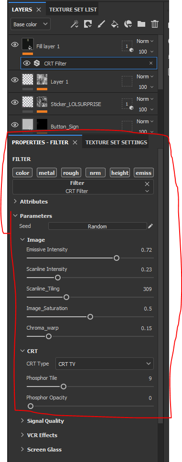
Task: Select the Layer 1 mask thumbnail
Action: 42,79
